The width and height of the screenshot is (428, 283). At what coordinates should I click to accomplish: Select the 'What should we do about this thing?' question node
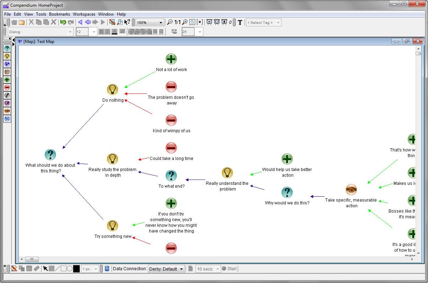(x=50, y=154)
